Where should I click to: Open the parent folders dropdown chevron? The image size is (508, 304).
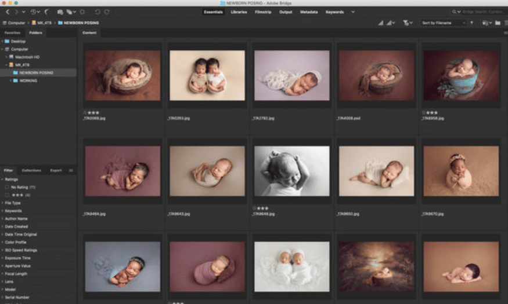(24, 12)
